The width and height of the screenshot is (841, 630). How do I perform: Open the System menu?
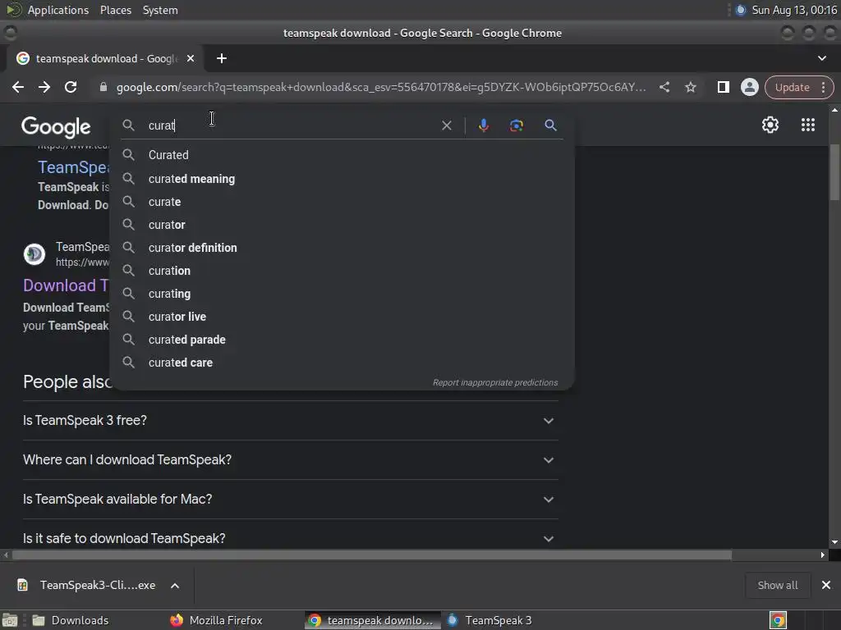point(160,10)
